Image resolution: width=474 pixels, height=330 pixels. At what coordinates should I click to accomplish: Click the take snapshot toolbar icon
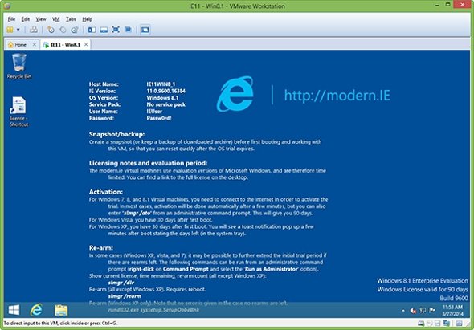click(x=51, y=30)
